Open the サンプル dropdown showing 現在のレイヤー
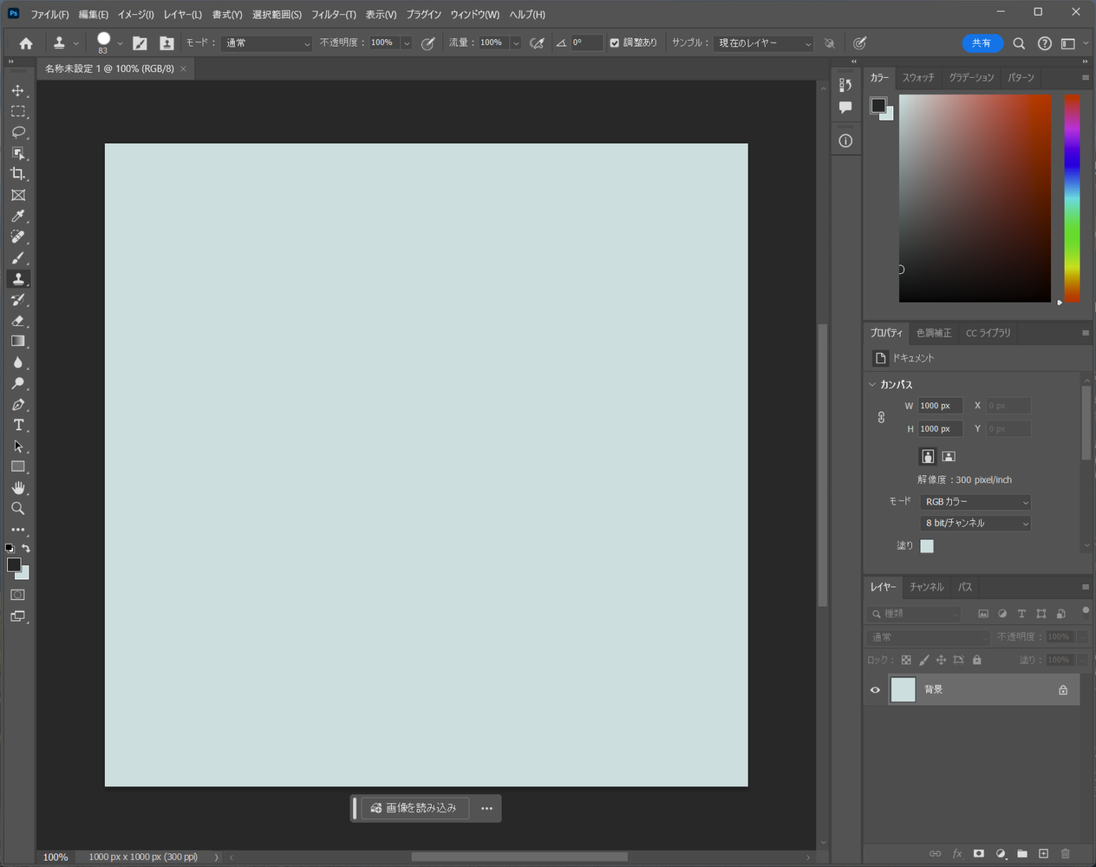This screenshot has width=1096, height=867. tap(762, 43)
